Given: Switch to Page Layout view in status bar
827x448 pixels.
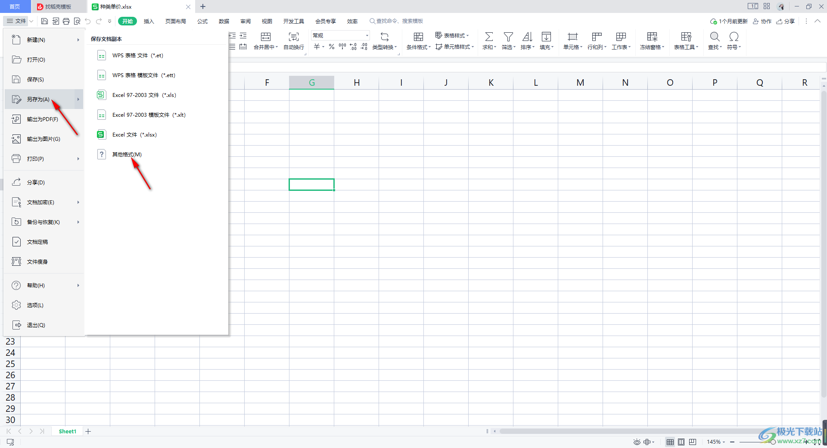Looking at the screenshot, I should [681, 442].
